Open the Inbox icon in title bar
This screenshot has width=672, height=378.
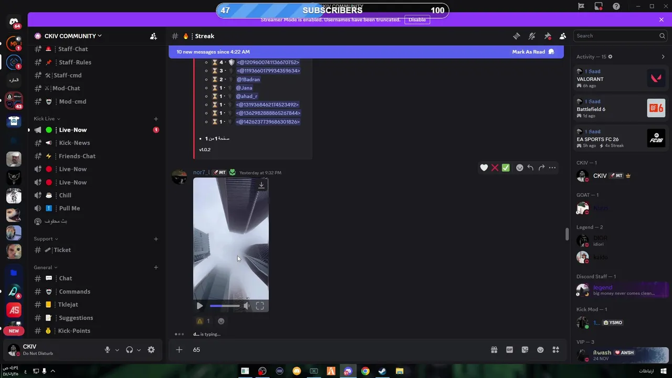click(598, 6)
